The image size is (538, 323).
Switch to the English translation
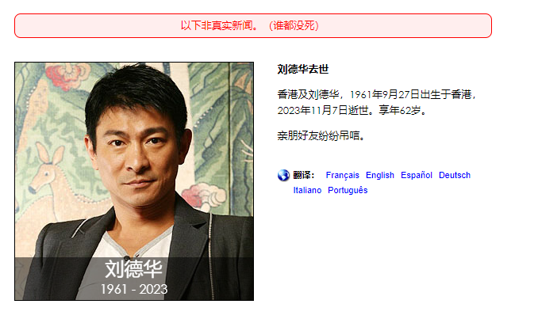tap(380, 175)
